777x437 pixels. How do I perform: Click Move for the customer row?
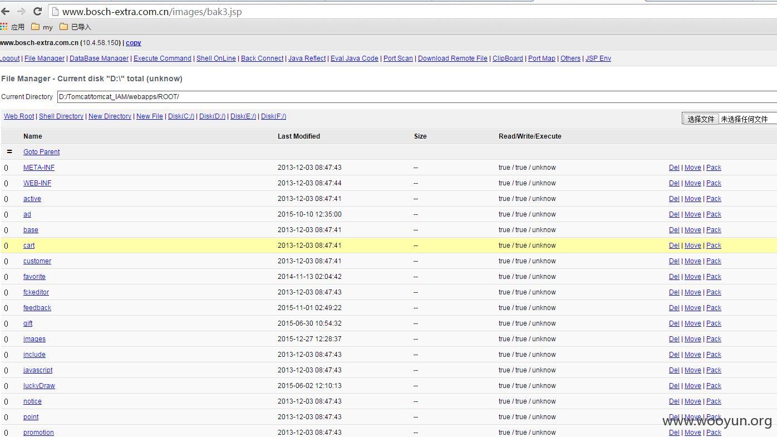click(693, 261)
